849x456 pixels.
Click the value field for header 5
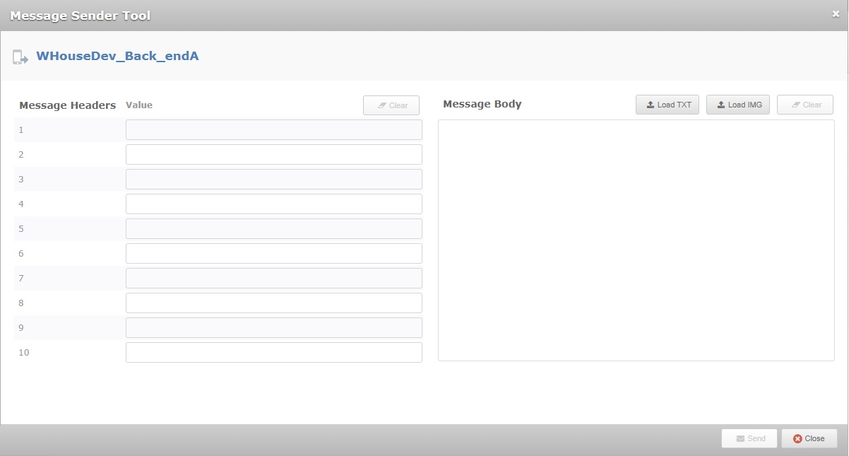click(273, 228)
